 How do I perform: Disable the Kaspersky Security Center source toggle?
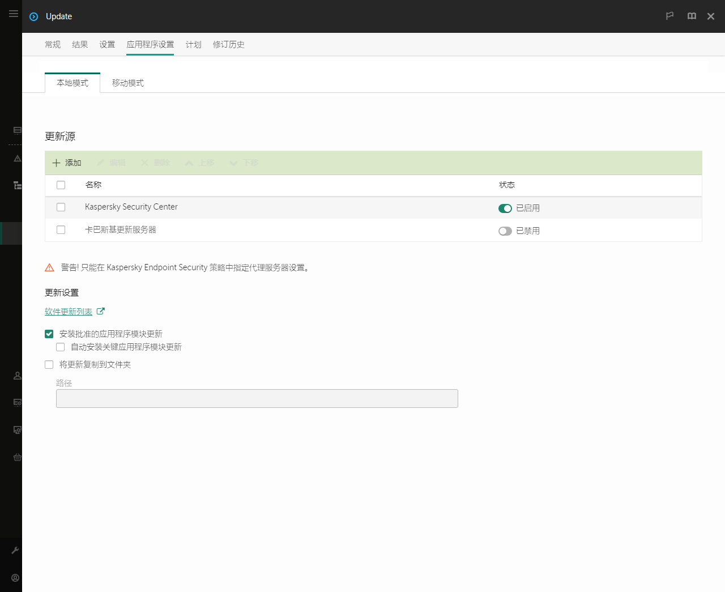tap(505, 208)
